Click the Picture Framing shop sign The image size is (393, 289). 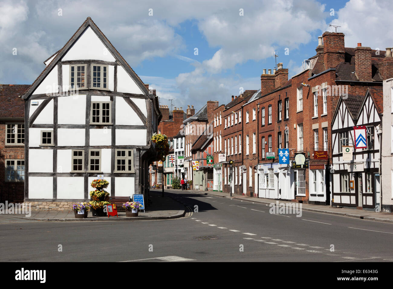(x=320, y=155)
